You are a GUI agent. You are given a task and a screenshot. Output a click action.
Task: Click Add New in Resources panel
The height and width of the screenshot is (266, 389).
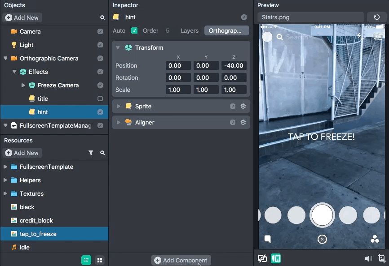pos(22,153)
